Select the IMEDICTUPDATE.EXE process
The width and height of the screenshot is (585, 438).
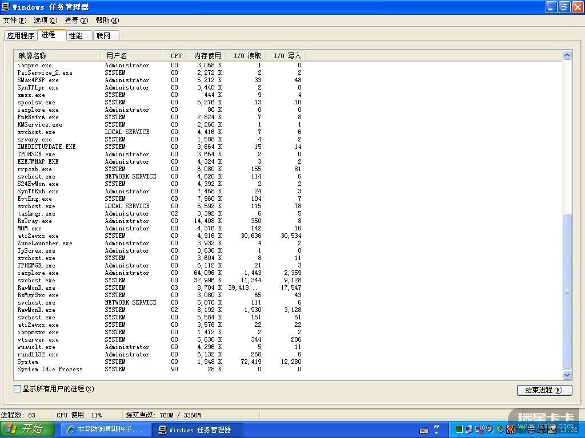[x=159, y=147]
